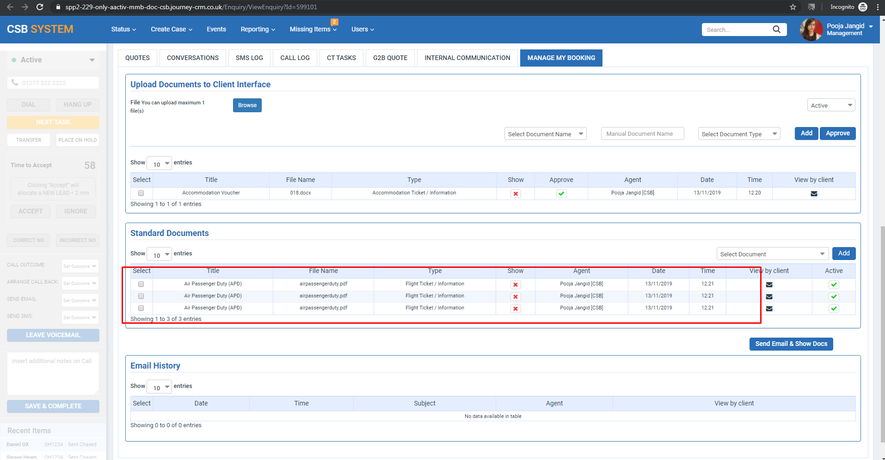The image size is (885, 460).
Task: Click the Browse file button
Action: click(x=247, y=105)
